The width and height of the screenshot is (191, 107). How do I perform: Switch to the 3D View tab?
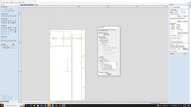tap(36, 5)
